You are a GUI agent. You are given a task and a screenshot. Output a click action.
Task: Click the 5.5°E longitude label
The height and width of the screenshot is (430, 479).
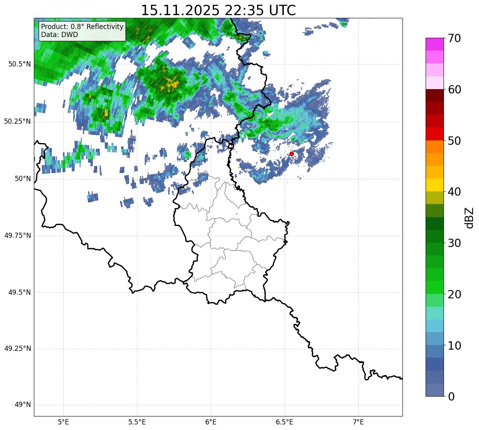pos(137,422)
